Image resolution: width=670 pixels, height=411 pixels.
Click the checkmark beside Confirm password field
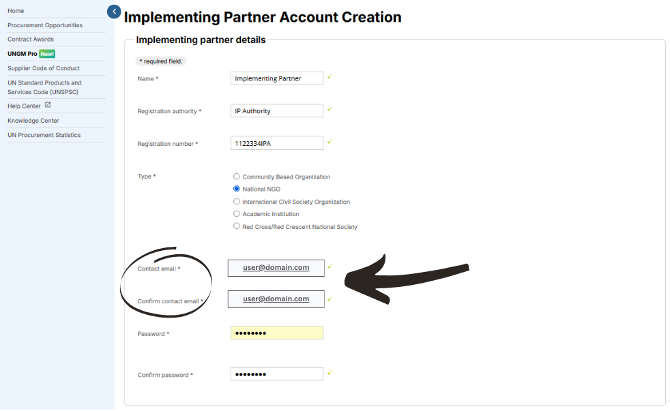(x=330, y=373)
